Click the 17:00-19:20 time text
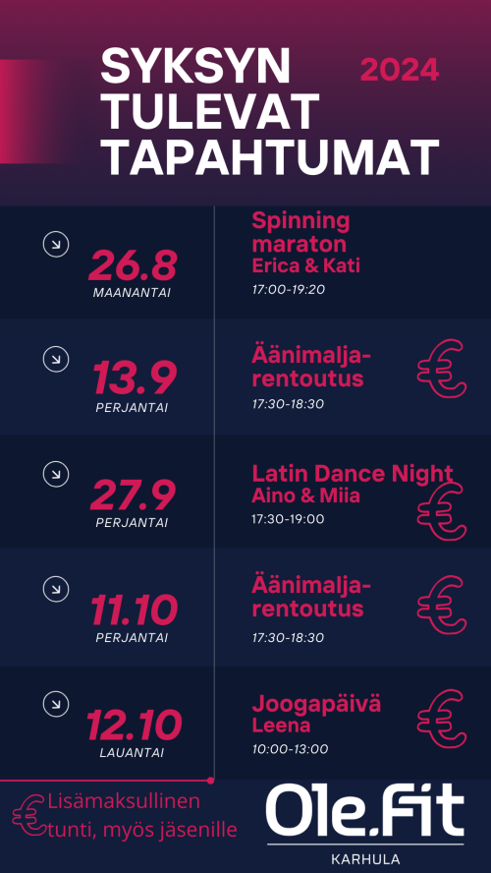 point(288,289)
